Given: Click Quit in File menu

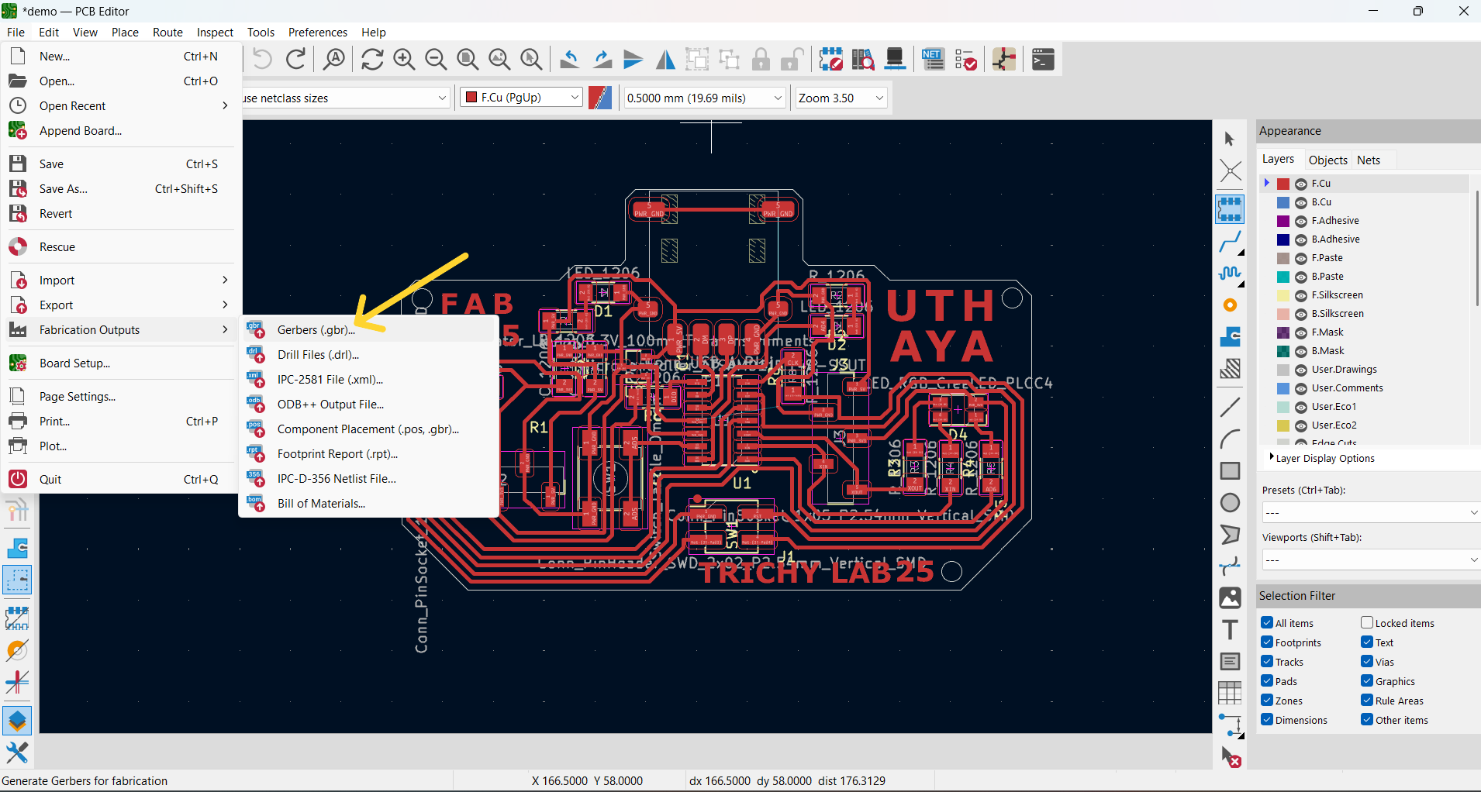Looking at the screenshot, I should click(121, 479).
